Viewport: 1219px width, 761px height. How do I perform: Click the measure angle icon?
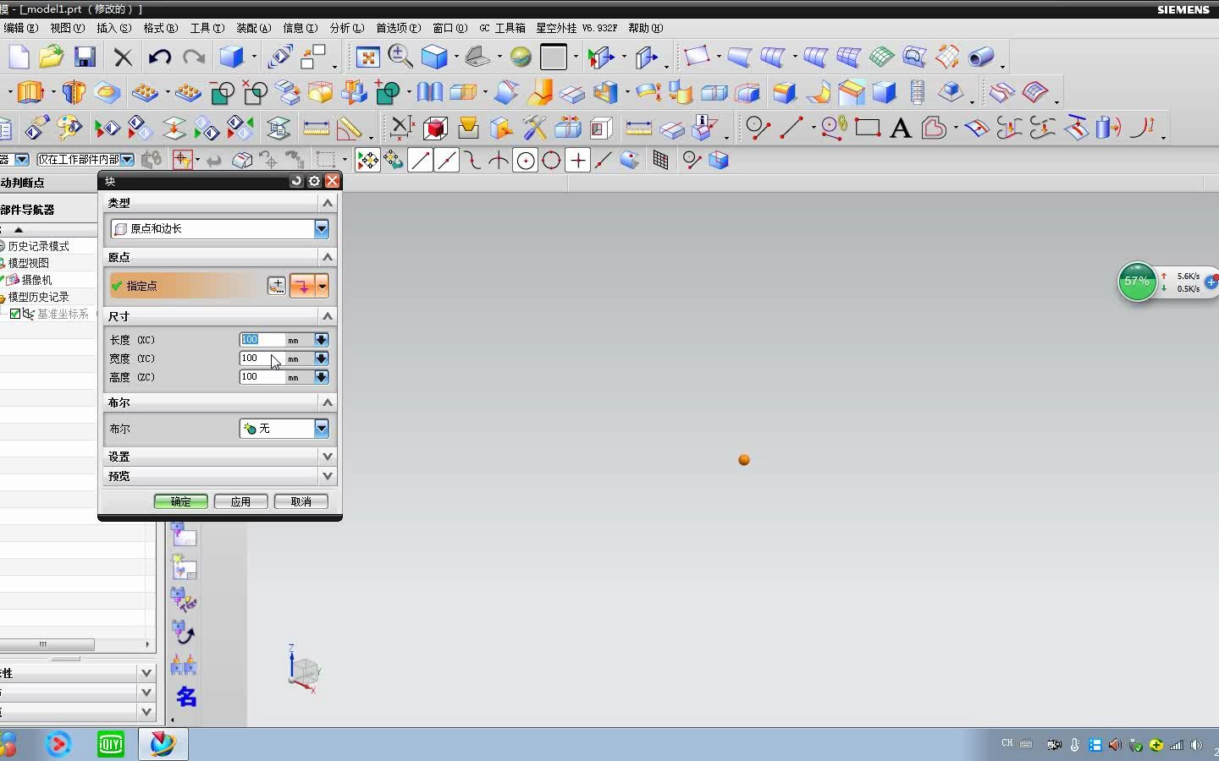349,128
